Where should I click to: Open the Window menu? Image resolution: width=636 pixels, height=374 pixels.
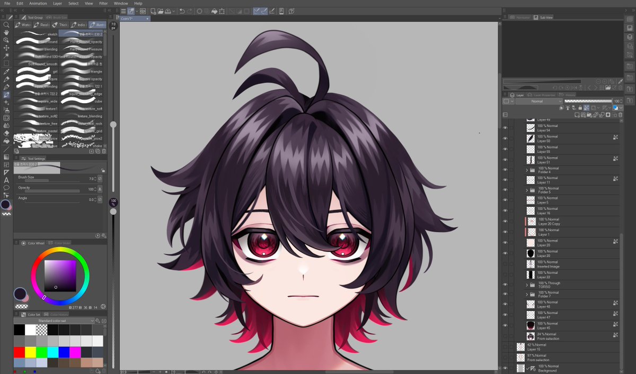[121, 3]
